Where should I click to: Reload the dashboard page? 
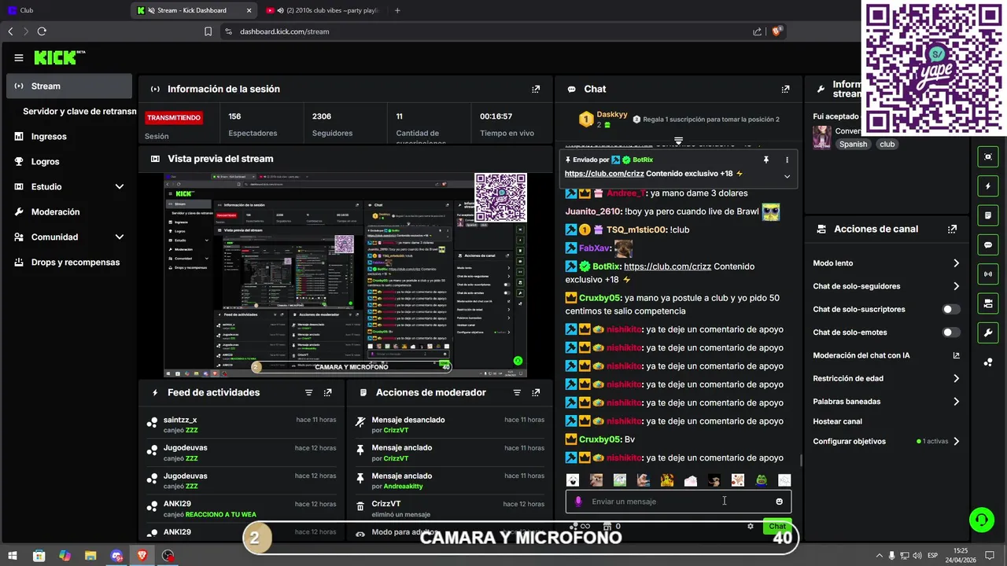[x=42, y=31]
